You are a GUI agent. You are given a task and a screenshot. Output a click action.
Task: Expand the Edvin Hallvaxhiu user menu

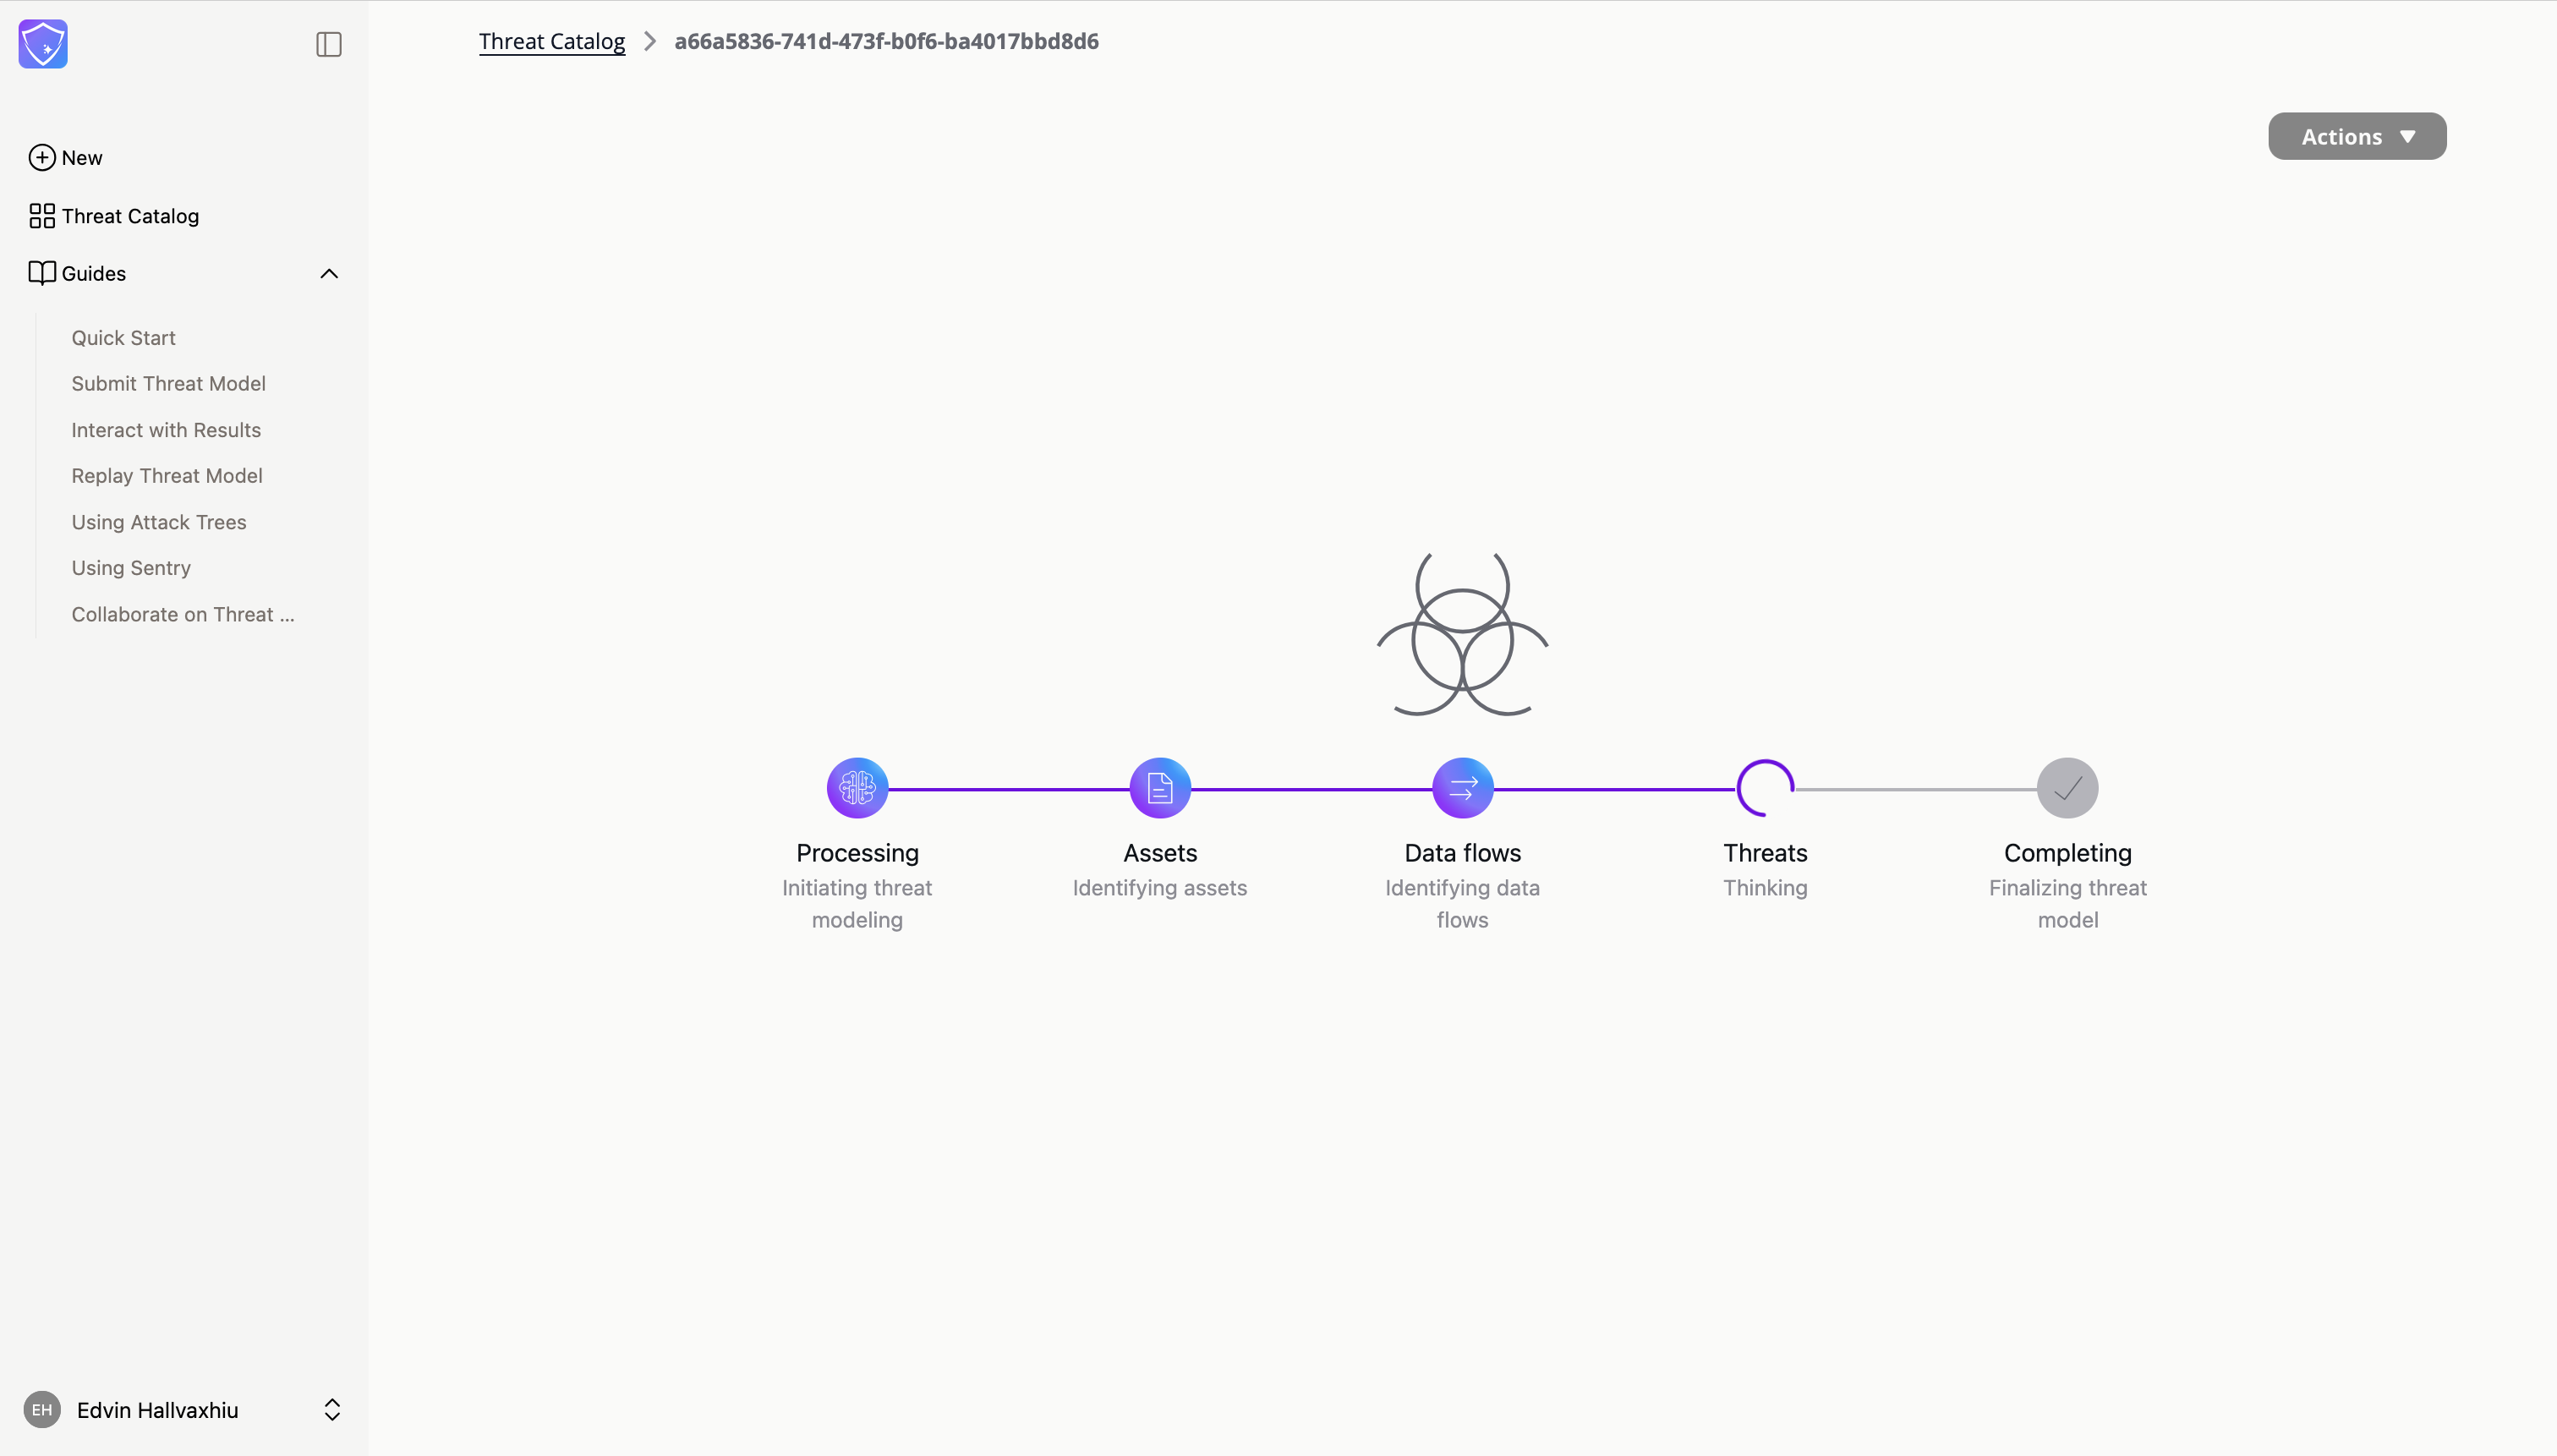click(x=332, y=1410)
